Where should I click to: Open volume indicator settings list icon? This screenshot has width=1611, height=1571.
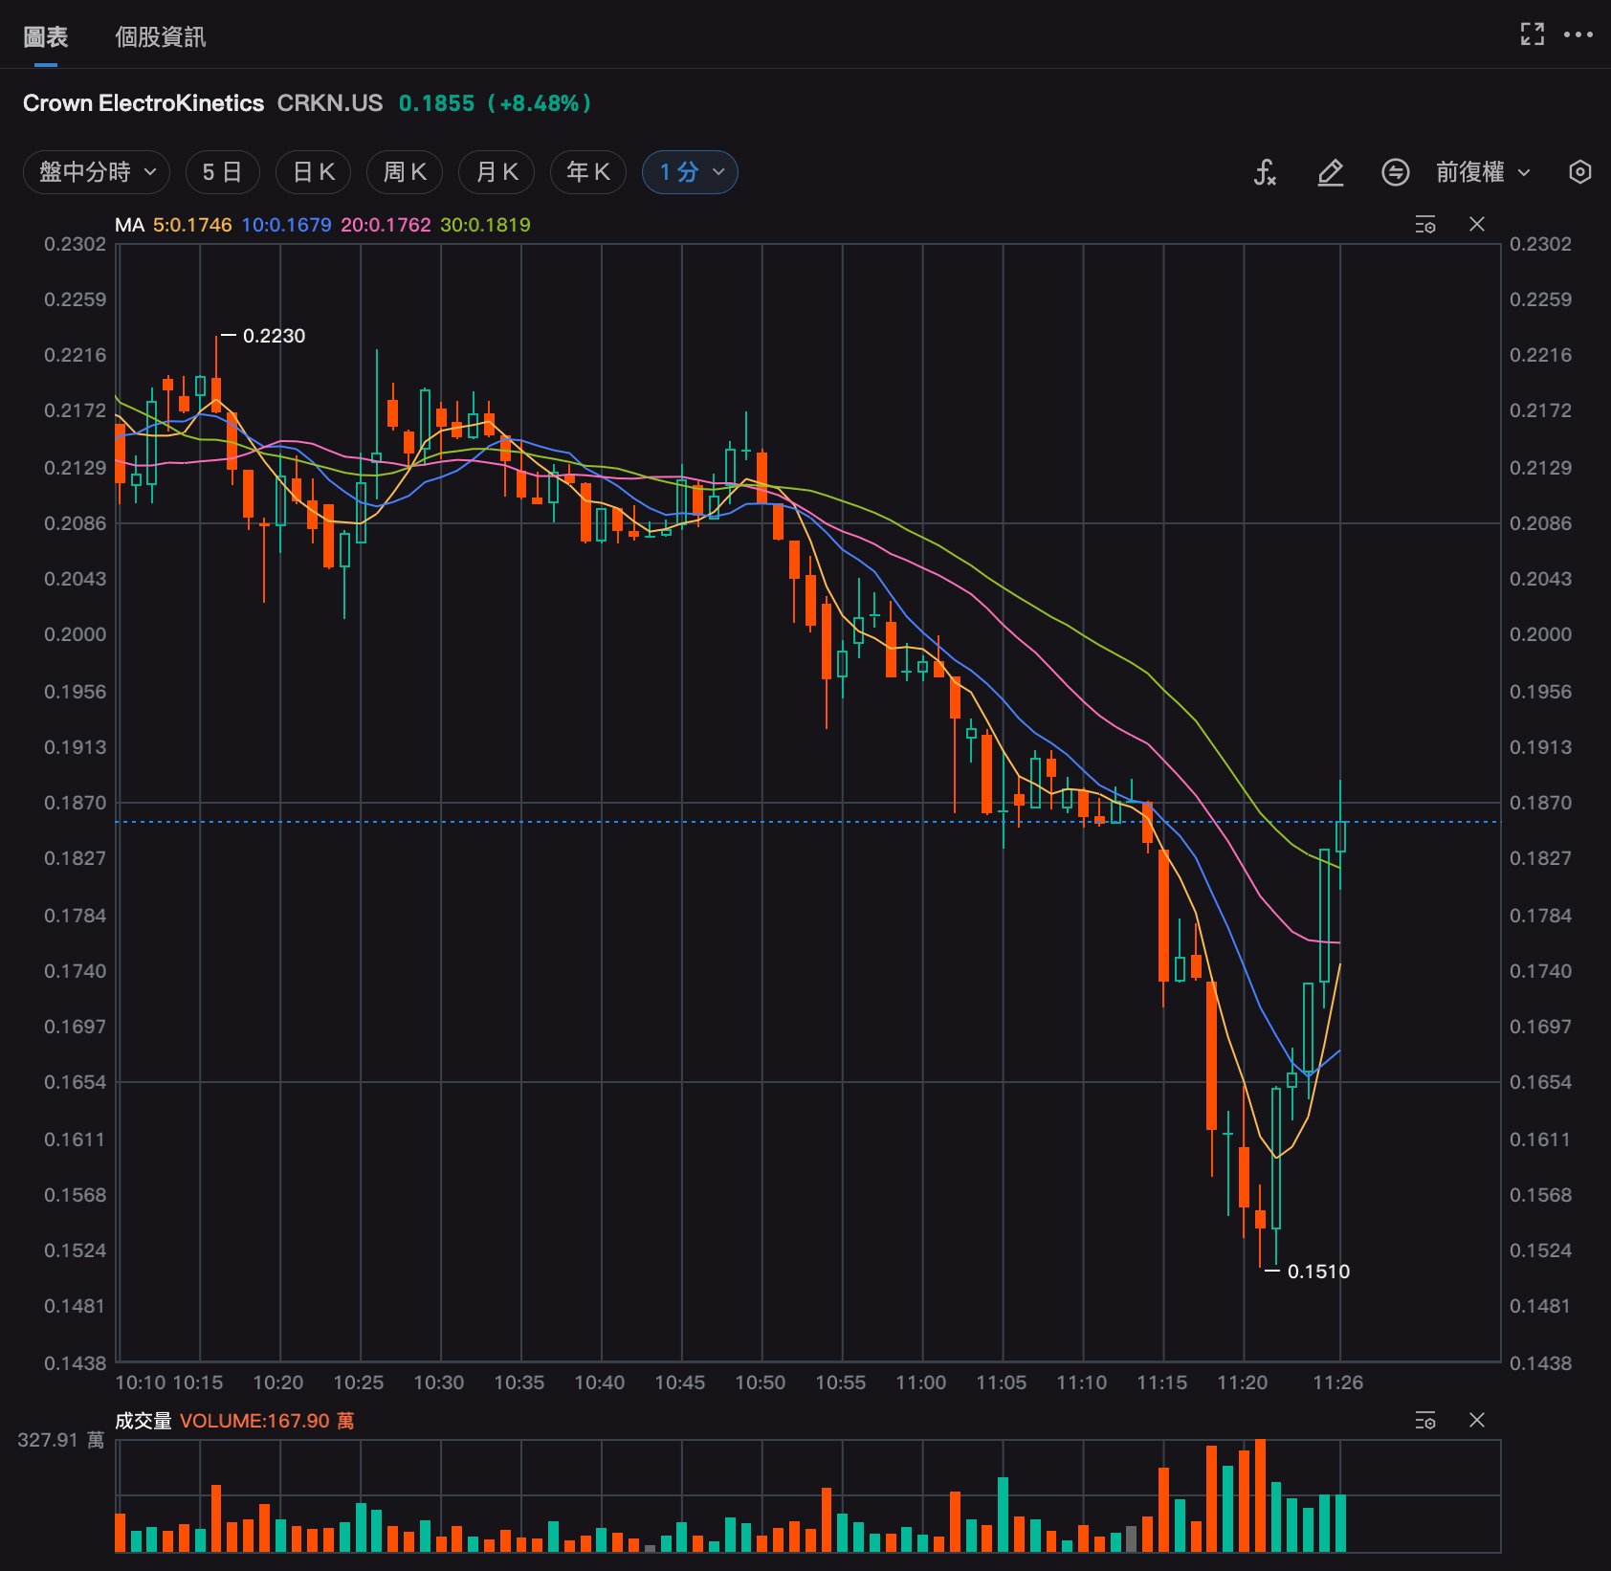pos(1425,1421)
